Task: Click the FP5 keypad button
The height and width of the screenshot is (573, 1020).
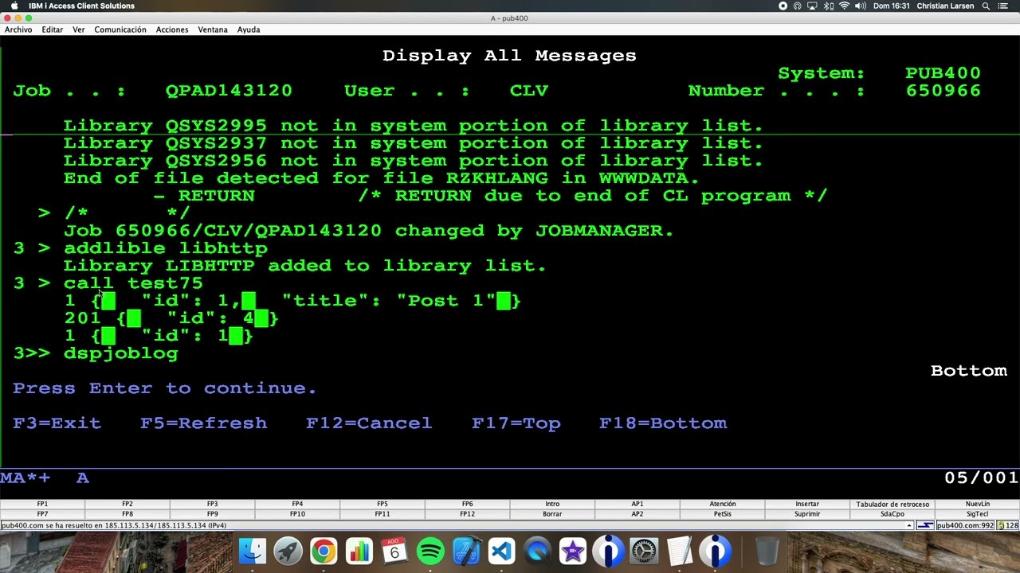Action: click(x=382, y=504)
